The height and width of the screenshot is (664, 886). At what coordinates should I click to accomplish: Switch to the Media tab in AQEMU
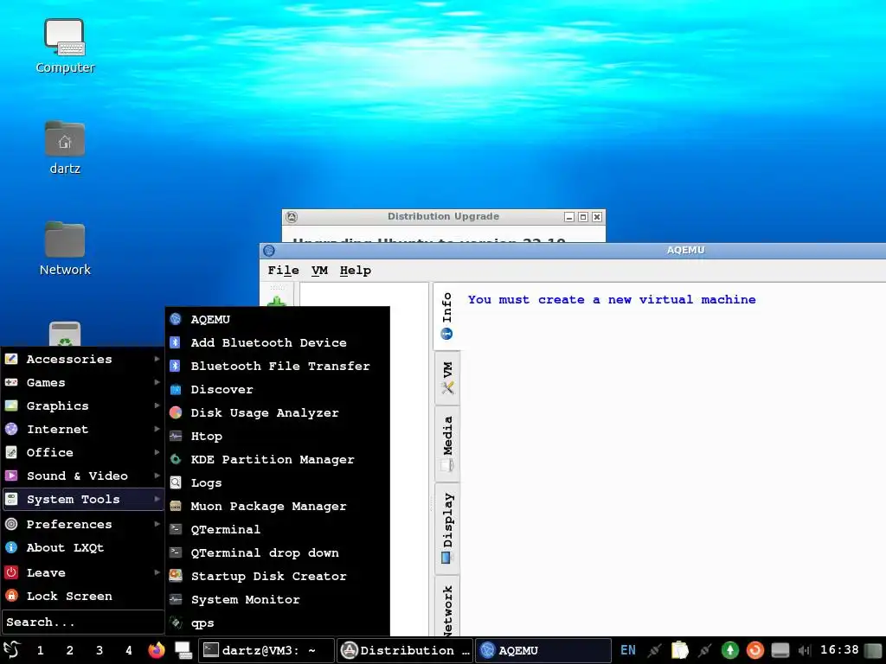pyautogui.click(x=447, y=444)
